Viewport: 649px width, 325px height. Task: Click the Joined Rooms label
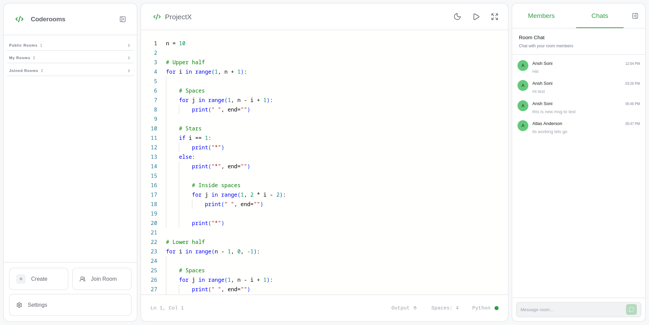[23, 71]
